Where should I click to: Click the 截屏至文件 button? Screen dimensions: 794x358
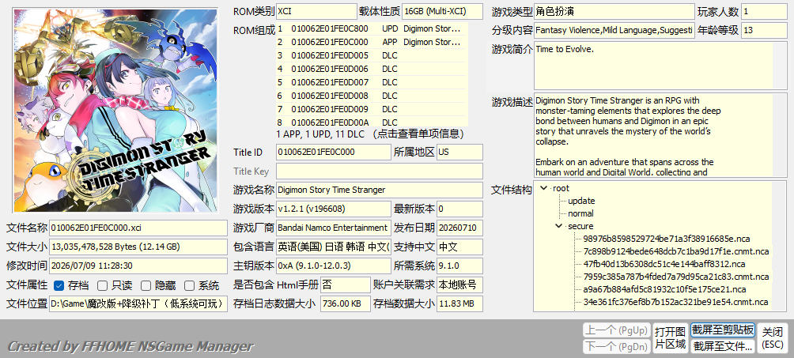(x=723, y=346)
